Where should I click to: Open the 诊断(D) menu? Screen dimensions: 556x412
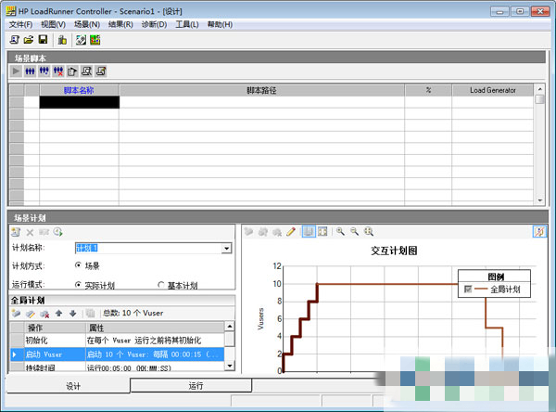point(154,24)
